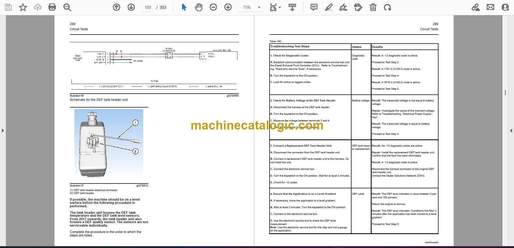Click '1. Check for Diagnostic Codes' heading
The image size is (514, 248).
click(289, 56)
